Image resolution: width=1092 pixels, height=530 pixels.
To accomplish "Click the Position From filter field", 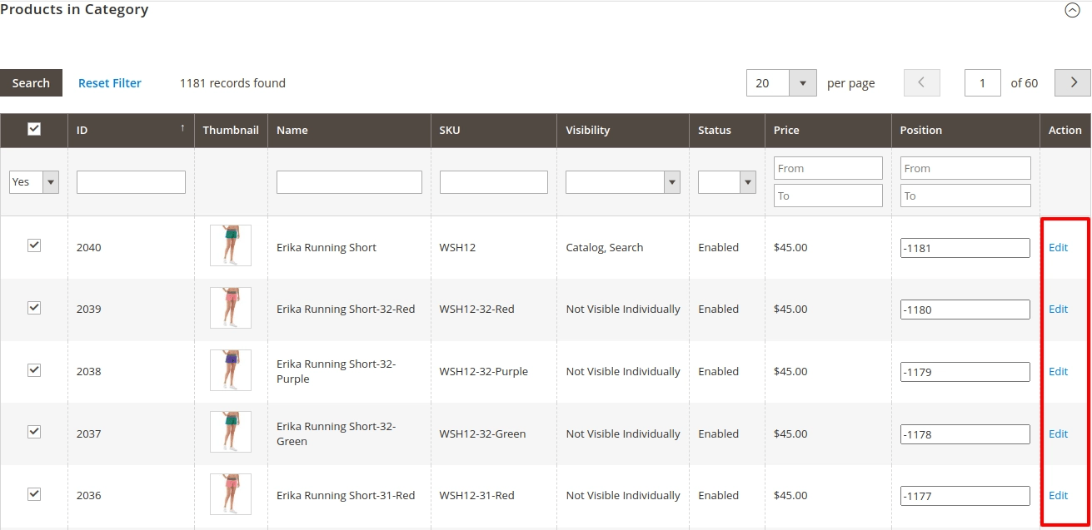I will [x=965, y=168].
